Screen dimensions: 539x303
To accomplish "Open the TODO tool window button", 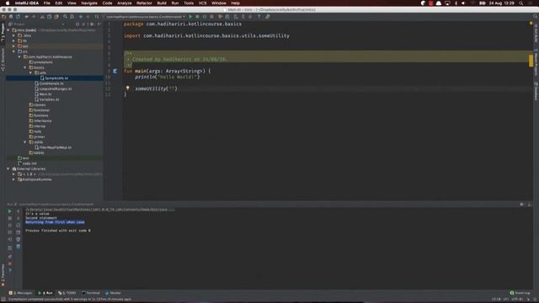I will [x=67, y=293].
